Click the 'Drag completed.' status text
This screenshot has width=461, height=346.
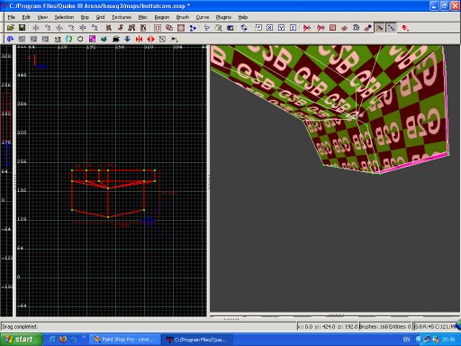point(19,326)
